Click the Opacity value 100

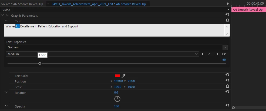(117, 106)
